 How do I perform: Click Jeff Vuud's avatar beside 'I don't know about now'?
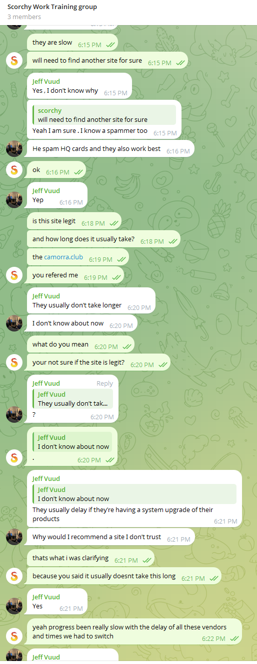click(14, 323)
